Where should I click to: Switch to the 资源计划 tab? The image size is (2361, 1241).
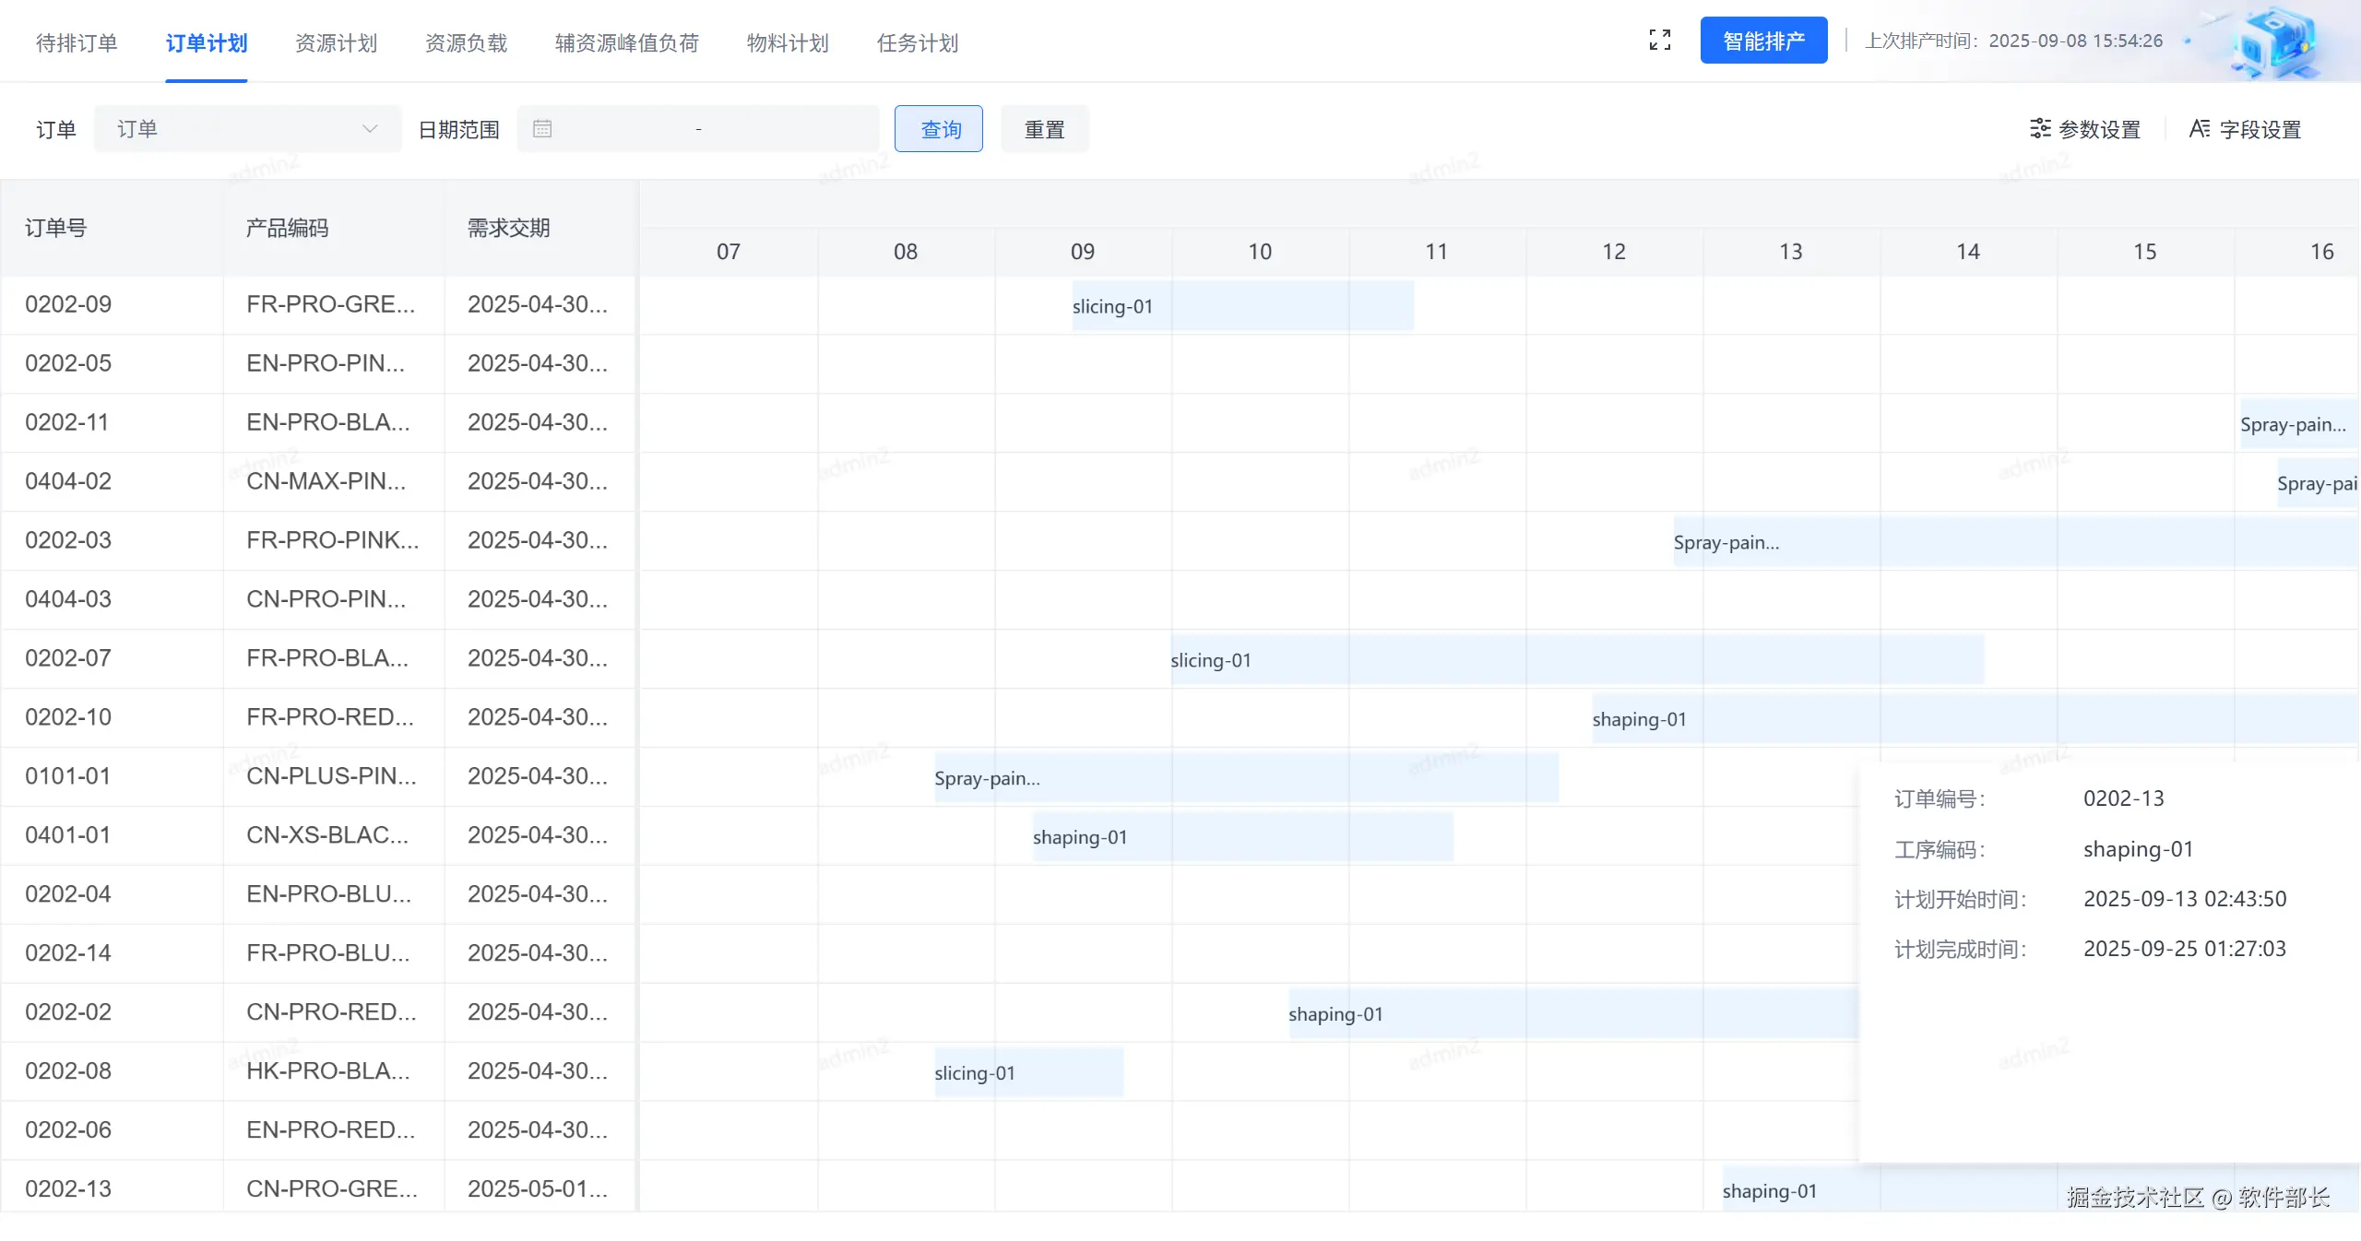336,43
